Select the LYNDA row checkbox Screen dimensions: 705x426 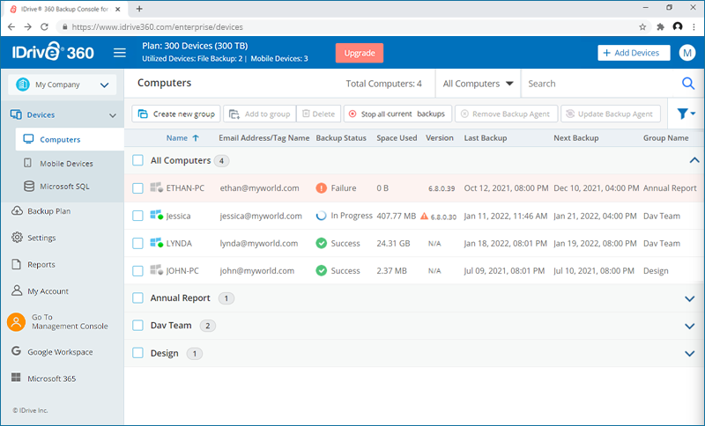(137, 243)
